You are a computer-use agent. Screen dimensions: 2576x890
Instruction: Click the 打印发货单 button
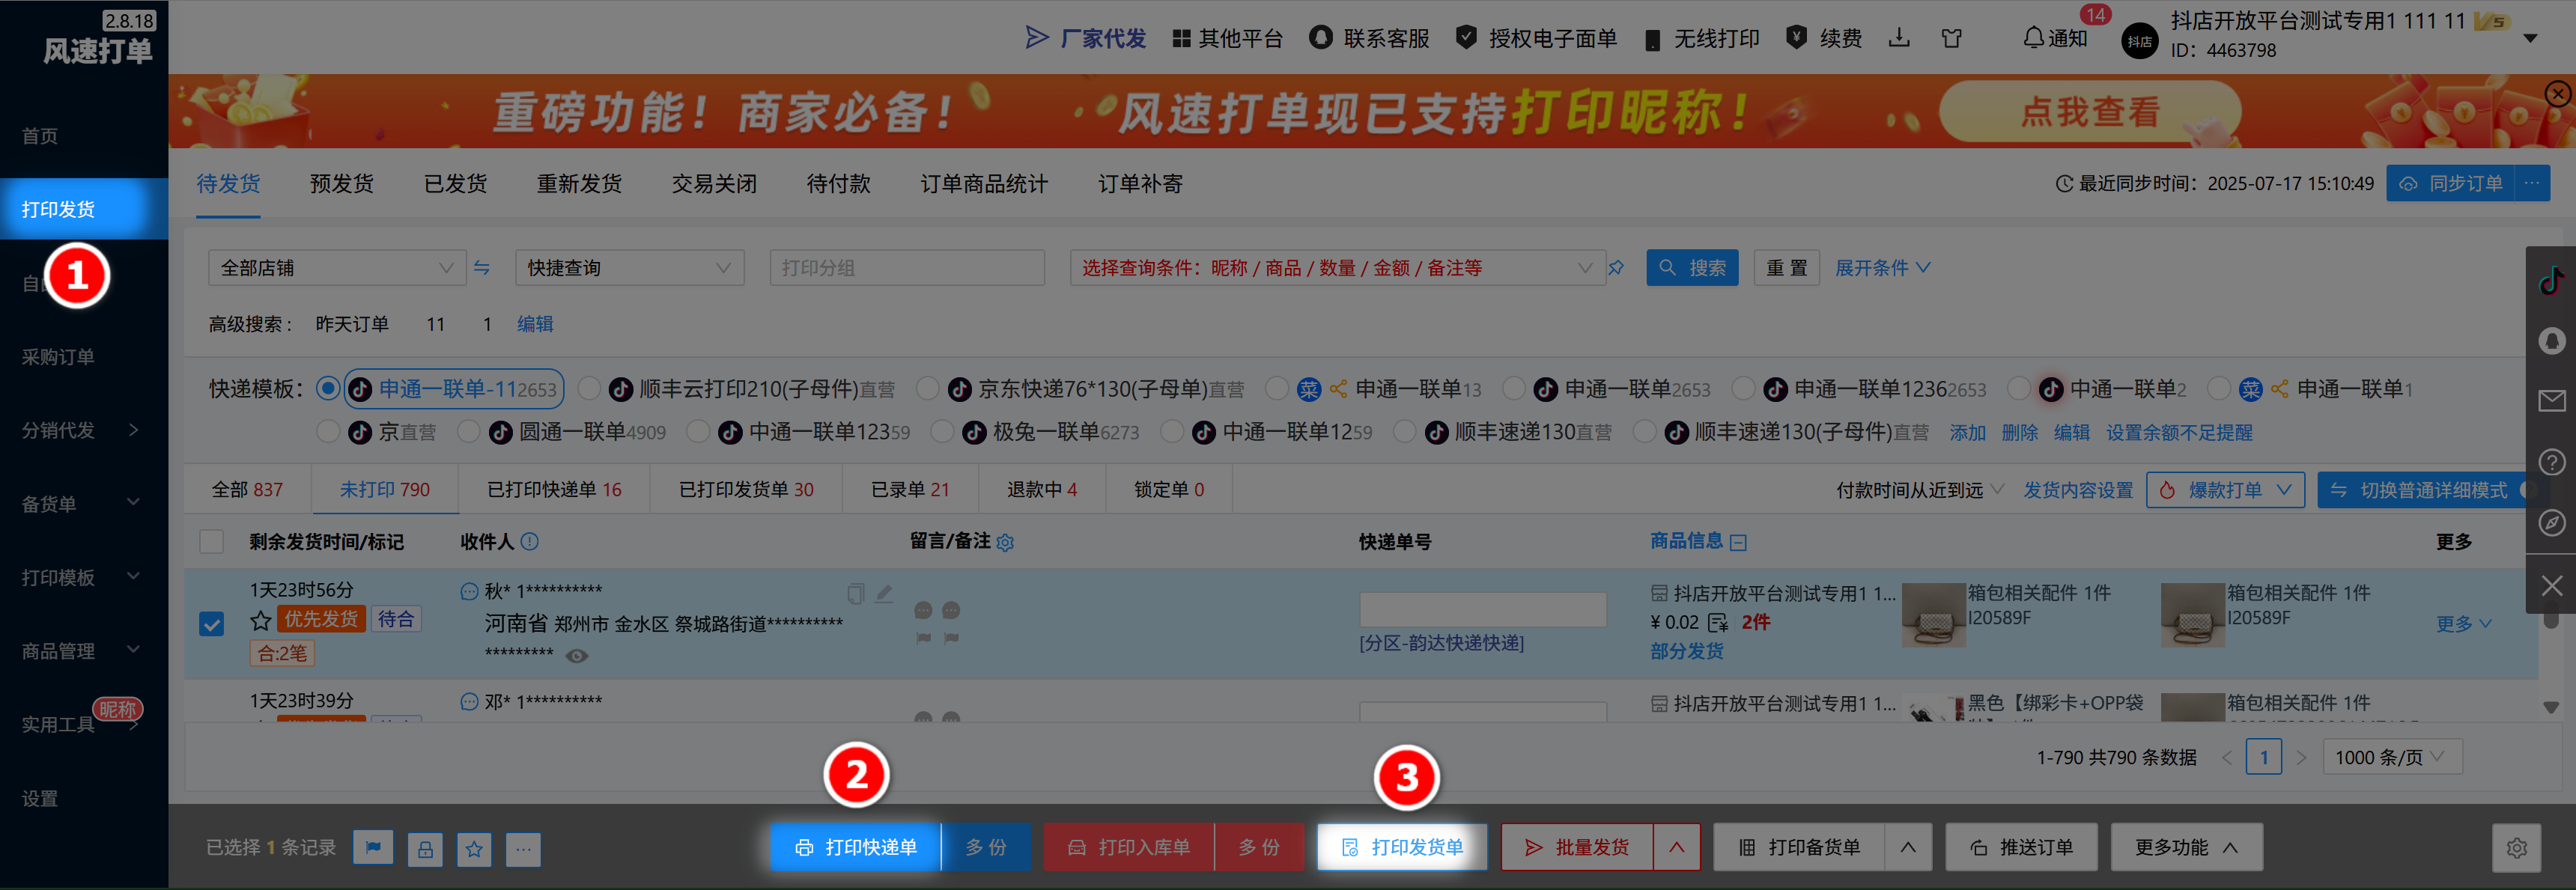click(1402, 847)
